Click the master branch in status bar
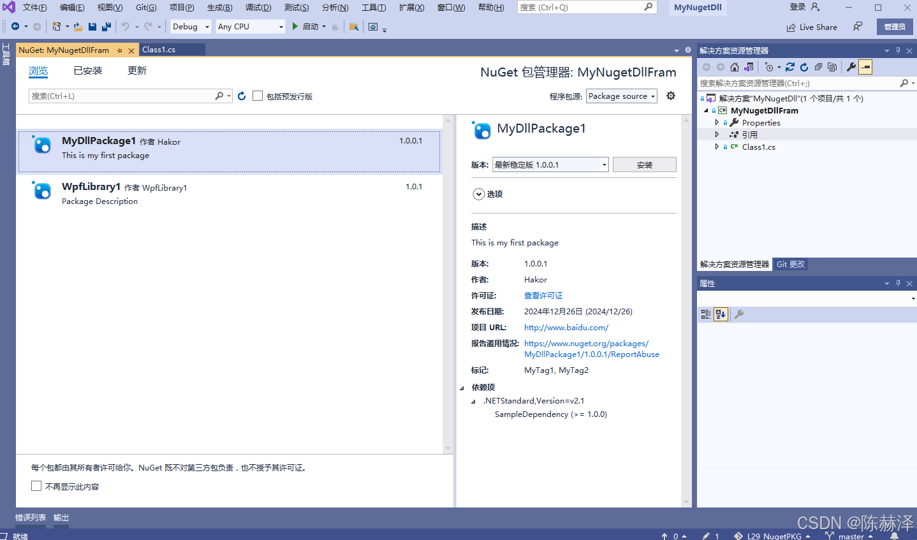 point(849,536)
